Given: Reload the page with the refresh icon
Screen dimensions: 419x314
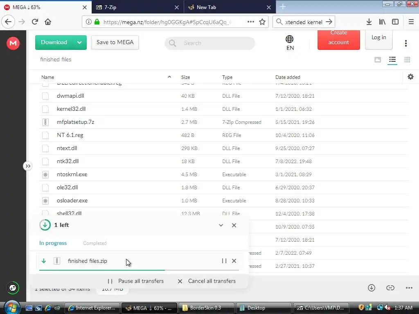Looking at the screenshot, I should (x=35, y=22).
